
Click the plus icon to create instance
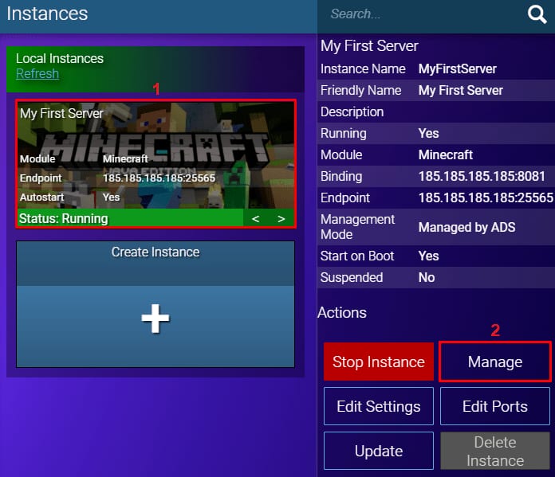coord(155,319)
